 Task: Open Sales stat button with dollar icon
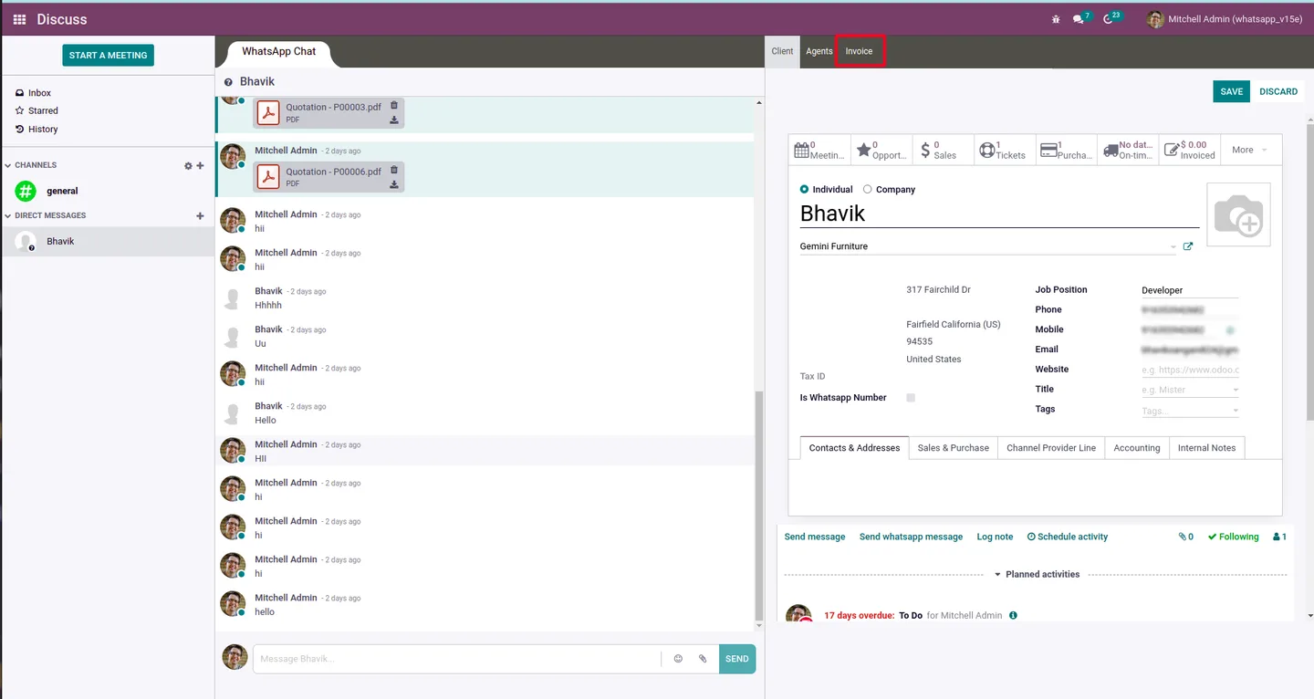point(944,150)
